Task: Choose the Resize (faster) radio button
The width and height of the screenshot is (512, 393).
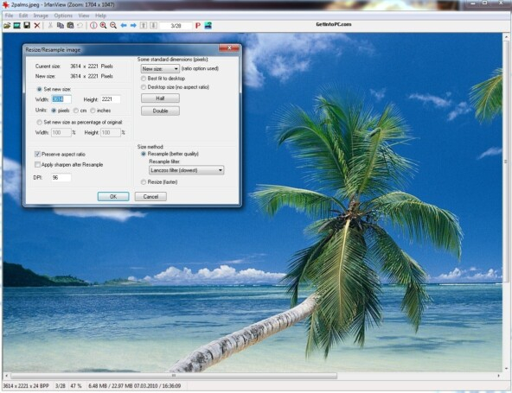Action: (x=144, y=182)
